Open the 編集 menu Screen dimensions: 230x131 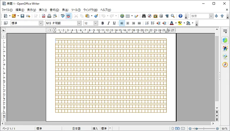coord(20,10)
